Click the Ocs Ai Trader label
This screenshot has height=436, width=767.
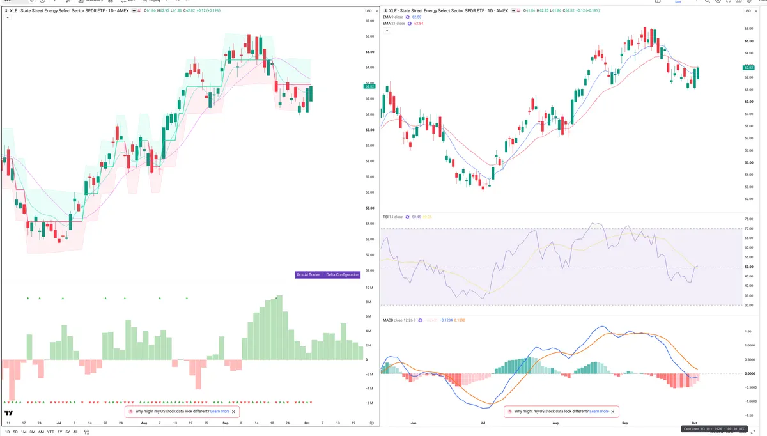click(x=308, y=274)
